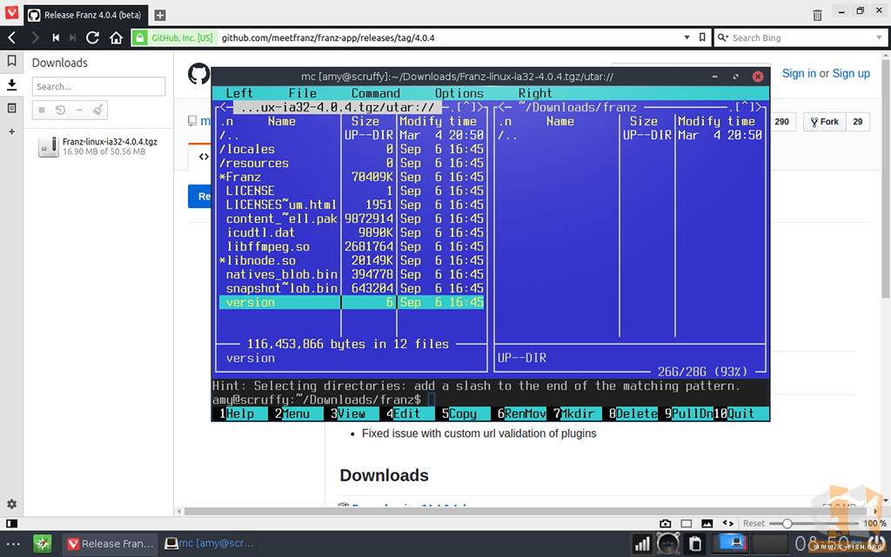Click the Sign up link on GitHub

(x=851, y=73)
